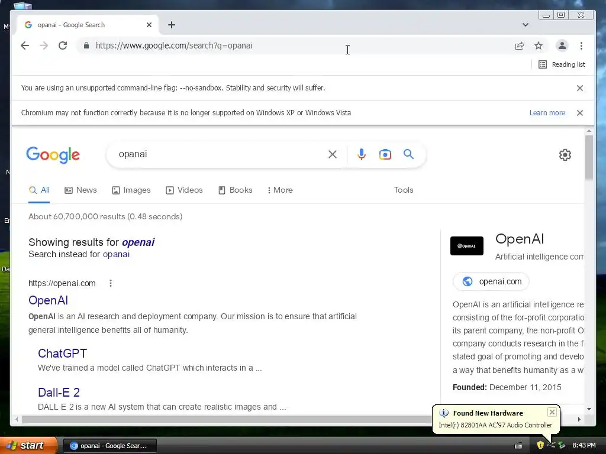This screenshot has height=454, width=606.
Task: Visit openai.com from knowledge panel button
Action: [491, 281]
